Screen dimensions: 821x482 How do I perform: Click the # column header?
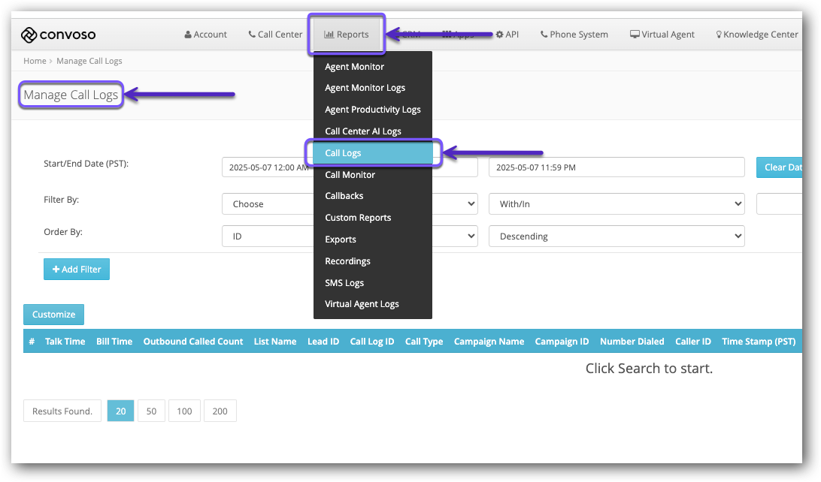32,342
